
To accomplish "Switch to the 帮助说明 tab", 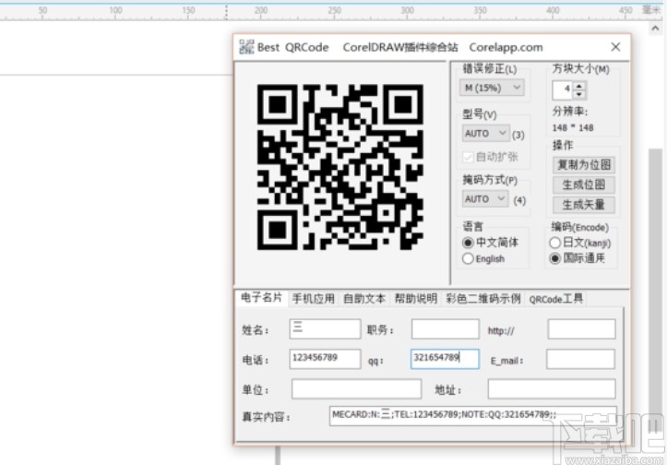I will coord(416,299).
